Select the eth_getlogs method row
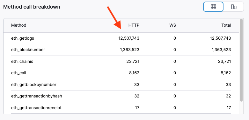The height and width of the screenshot is (120, 249). (x=121, y=38)
